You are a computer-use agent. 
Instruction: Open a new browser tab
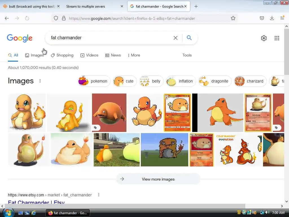click(x=196, y=6)
